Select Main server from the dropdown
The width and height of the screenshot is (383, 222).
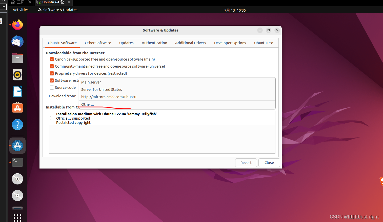point(91,82)
